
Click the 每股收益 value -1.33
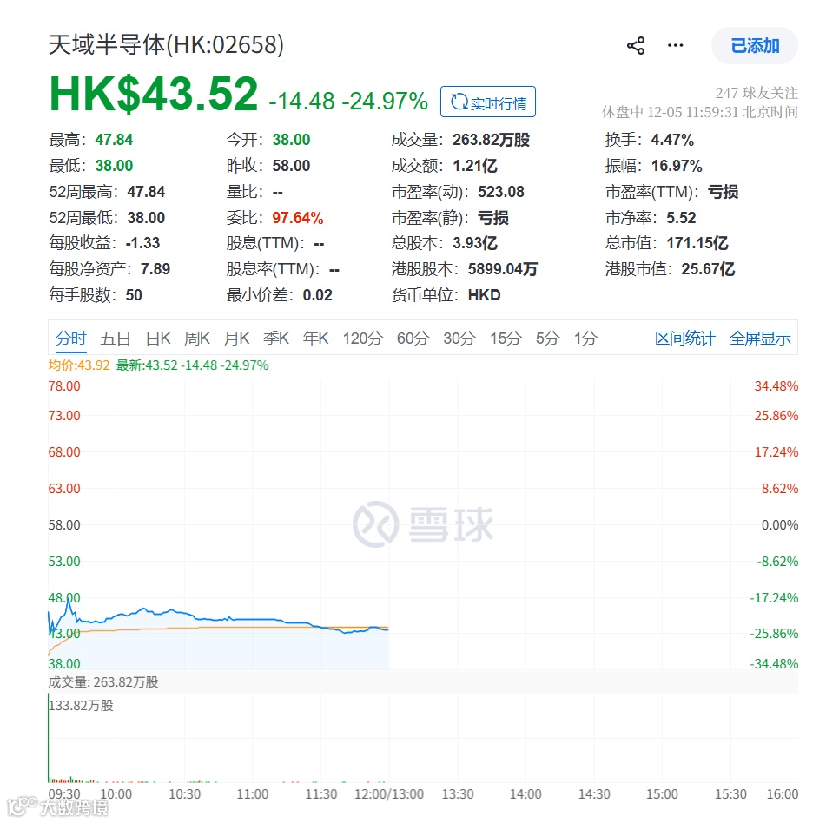click(142, 243)
